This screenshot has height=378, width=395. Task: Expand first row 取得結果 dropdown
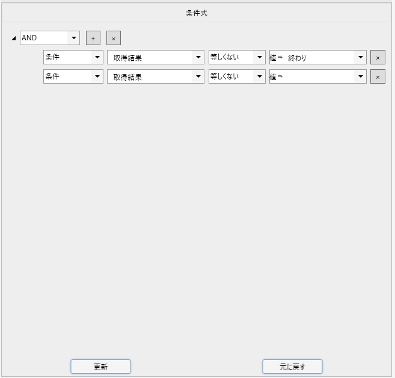[x=198, y=58]
